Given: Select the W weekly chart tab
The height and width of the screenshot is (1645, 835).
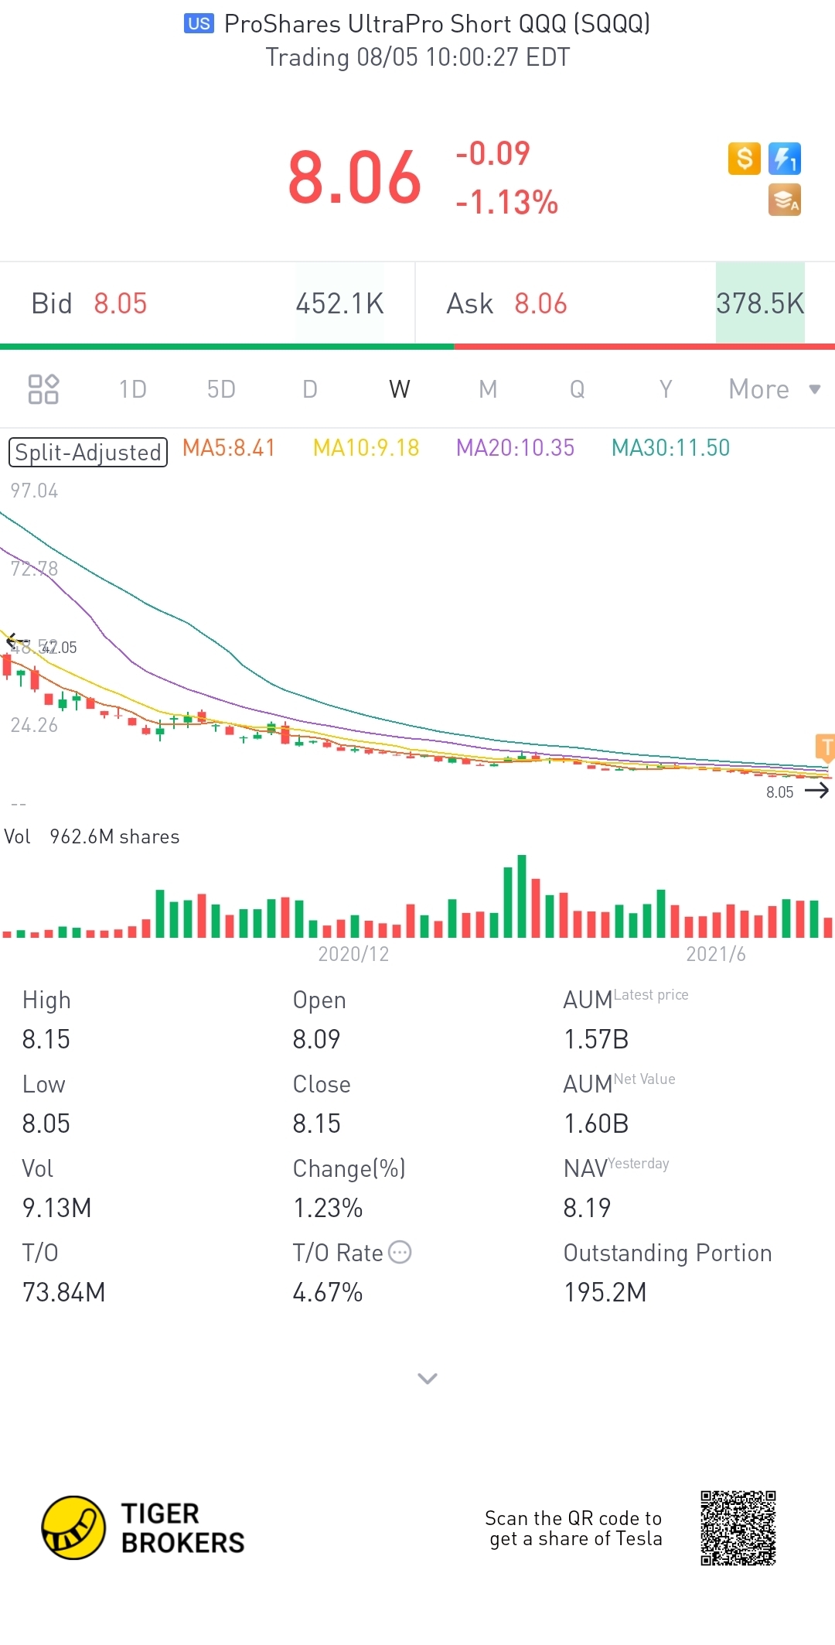Looking at the screenshot, I should 400,389.
